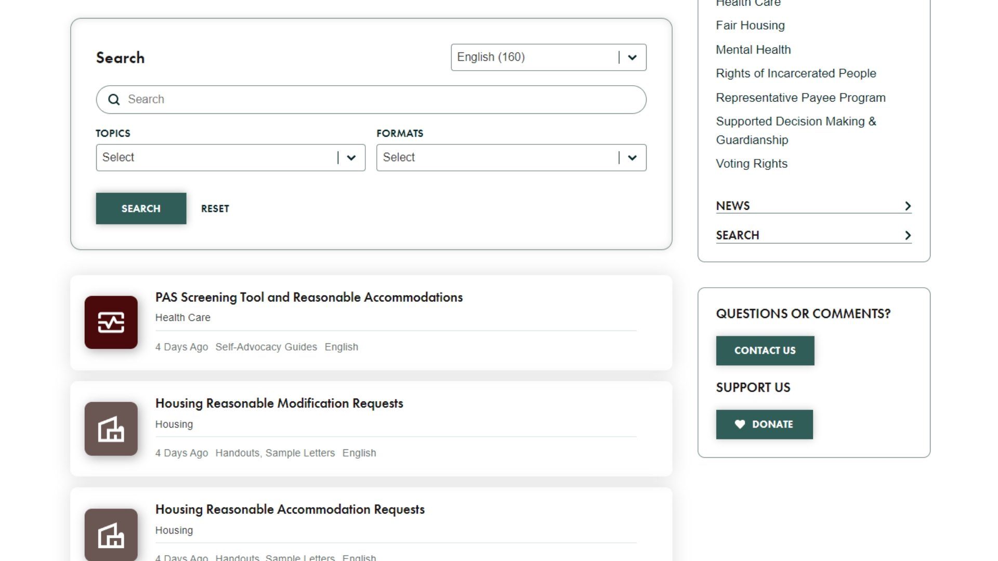Click the SEARCH button to submit query
Screen dimensions: 998x561
point(141,208)
